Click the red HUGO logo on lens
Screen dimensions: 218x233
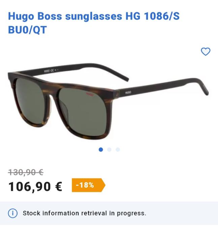(90, 94)
